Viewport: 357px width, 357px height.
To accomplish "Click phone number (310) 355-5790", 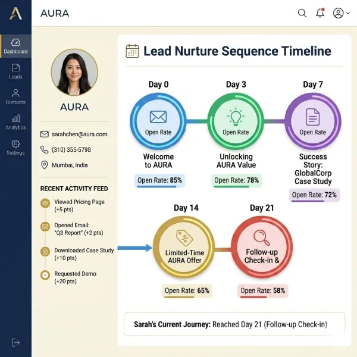I will (x=71, y=149).
